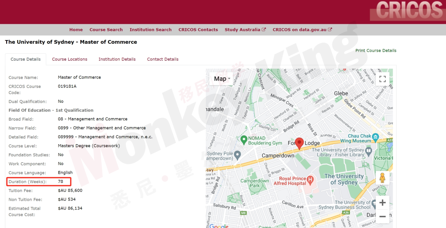Click the Broad Field value 08 - Management and Commerce
The image size is (446, 228).
tap(93, 119)
